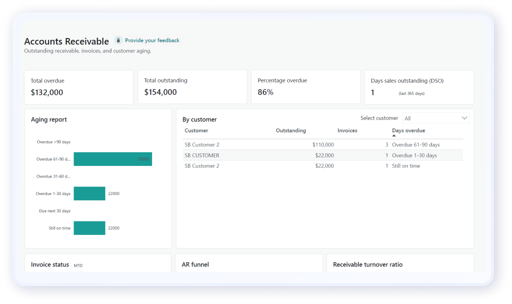
Task: Click the sort arrow under Days overdue
Action: click(394, 135)
